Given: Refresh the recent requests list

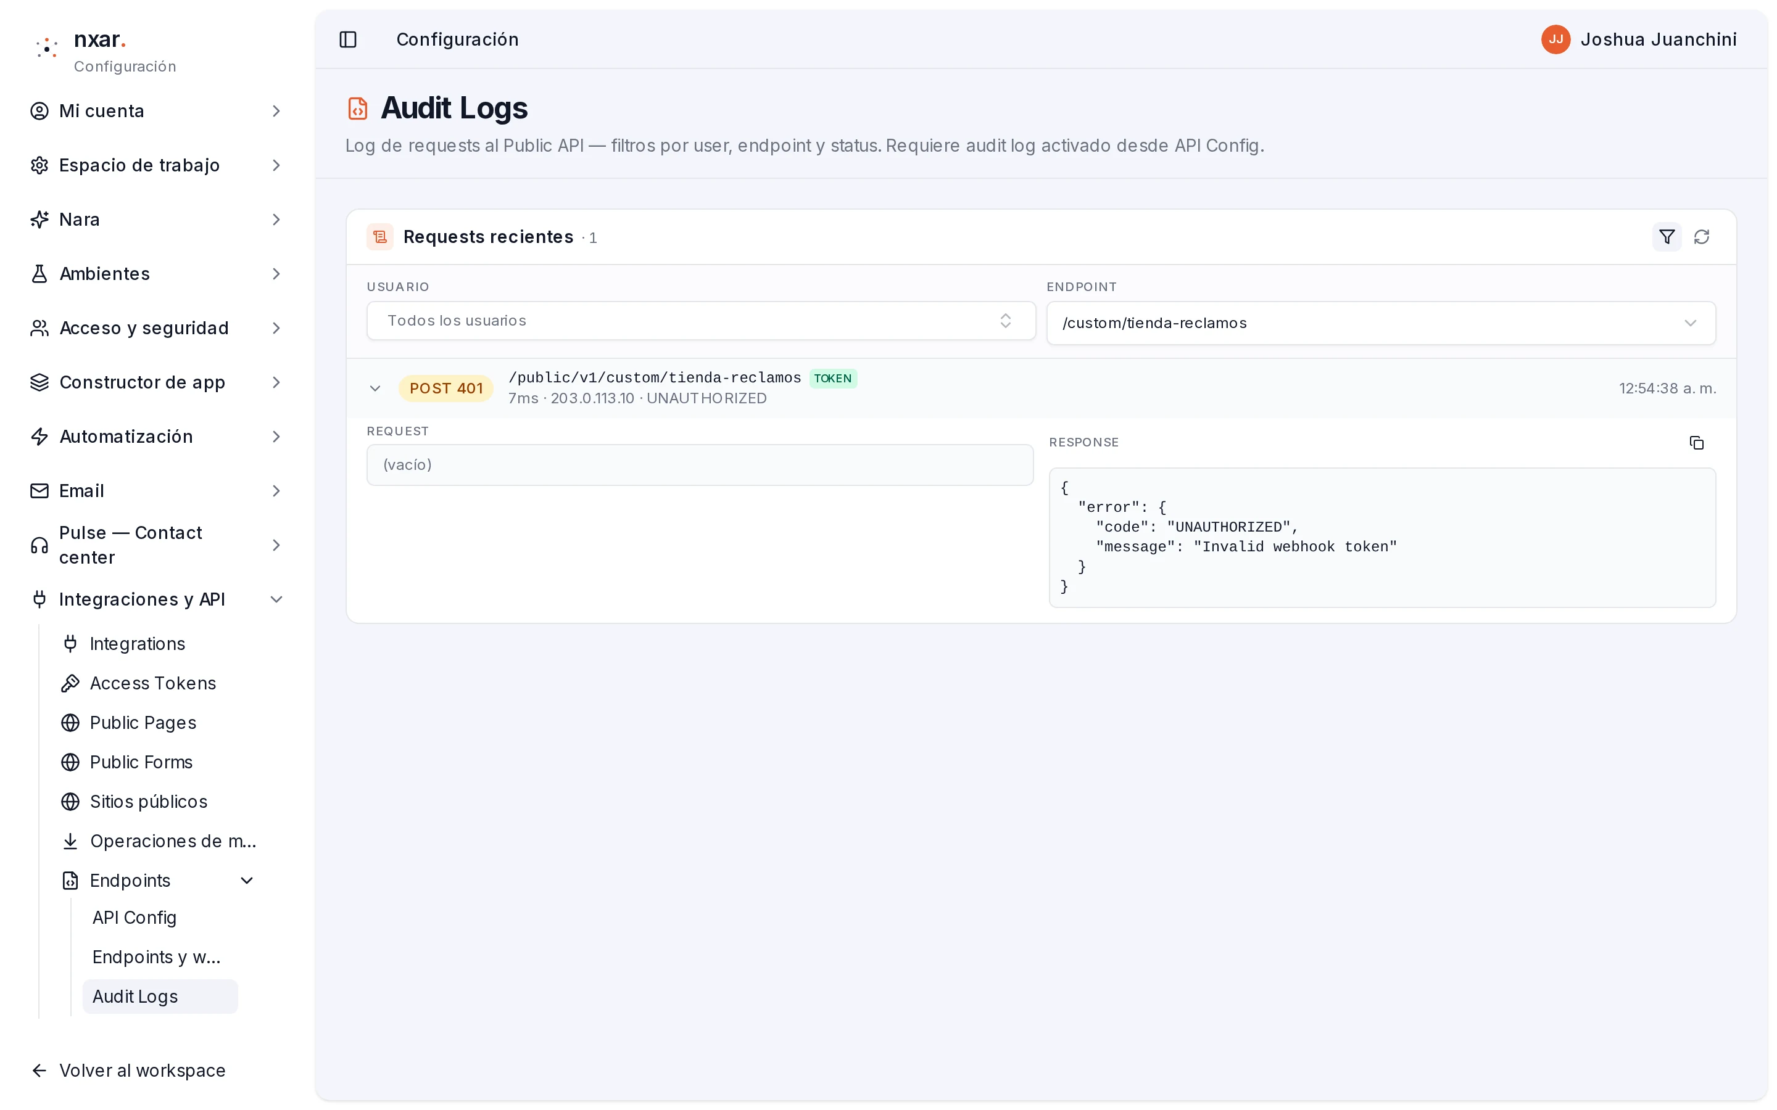Looking at the screenshot, I should (1701, 237).
